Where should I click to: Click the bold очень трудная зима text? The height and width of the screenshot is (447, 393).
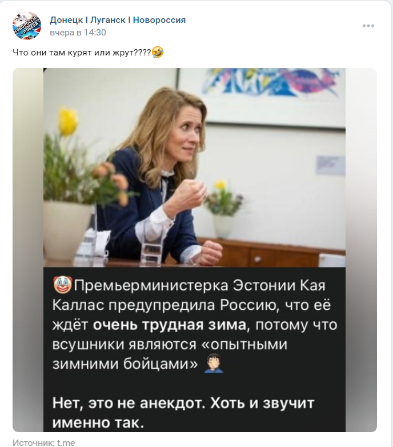point(170,325)
